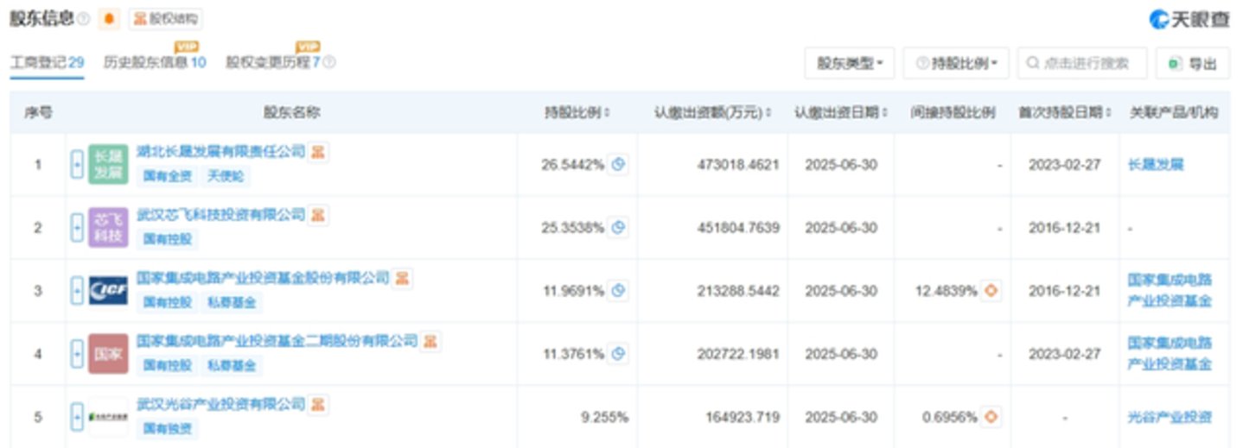This screenshot has width=1243, height=448.
Task: Click the pie chart icon beside 25.3538%
Action: pos(618,228)
